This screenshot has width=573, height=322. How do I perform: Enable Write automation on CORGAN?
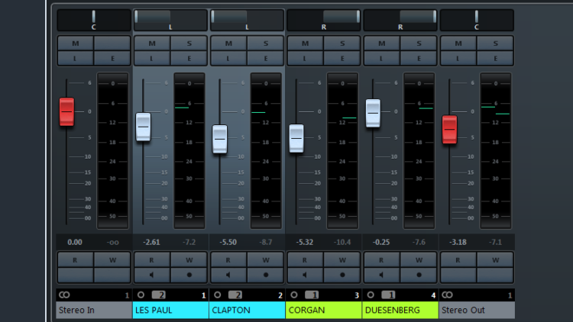(342, 260)
